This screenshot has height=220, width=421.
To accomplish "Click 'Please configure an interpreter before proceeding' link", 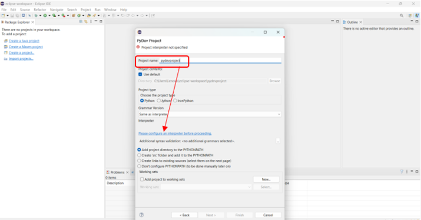I will (175, 134).
